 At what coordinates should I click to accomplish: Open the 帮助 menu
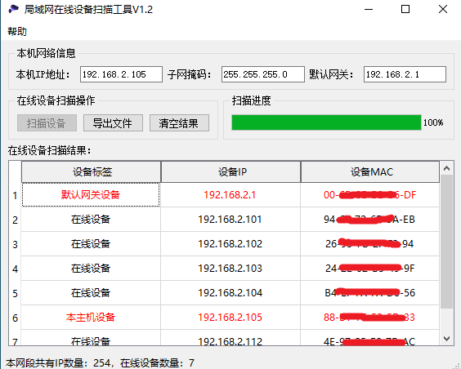(17, 31)
